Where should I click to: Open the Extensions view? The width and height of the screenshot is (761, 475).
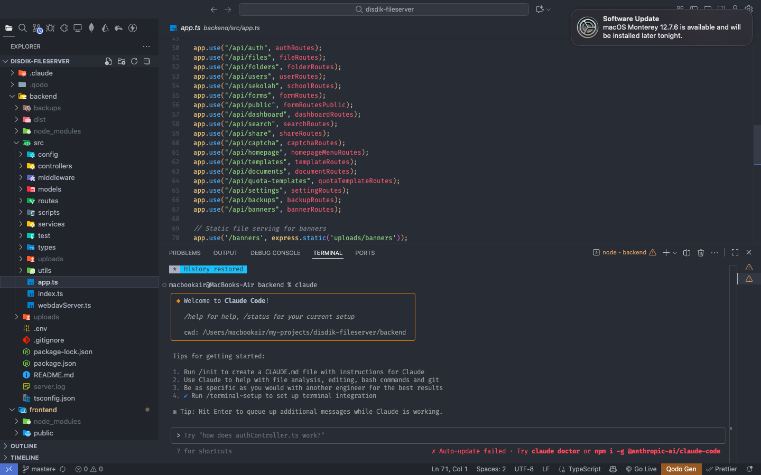[64, 28]
